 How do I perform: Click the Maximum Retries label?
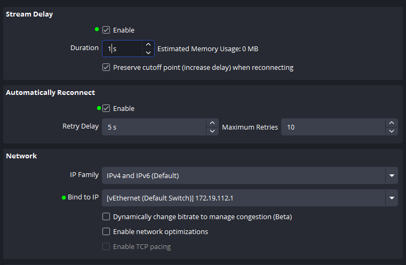pos(250,127)
